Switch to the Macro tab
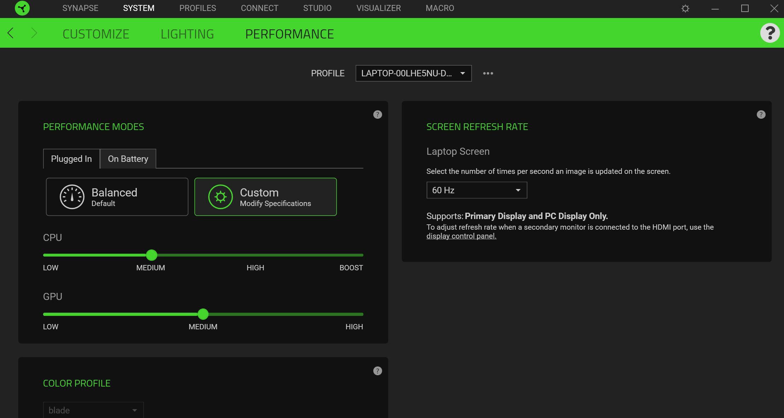 pos(440,8)
